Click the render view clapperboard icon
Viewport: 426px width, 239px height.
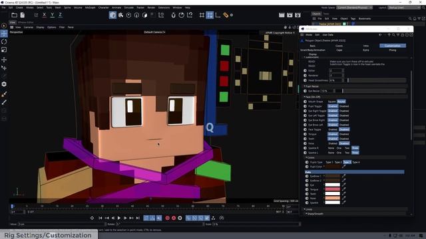click(282, 15)
